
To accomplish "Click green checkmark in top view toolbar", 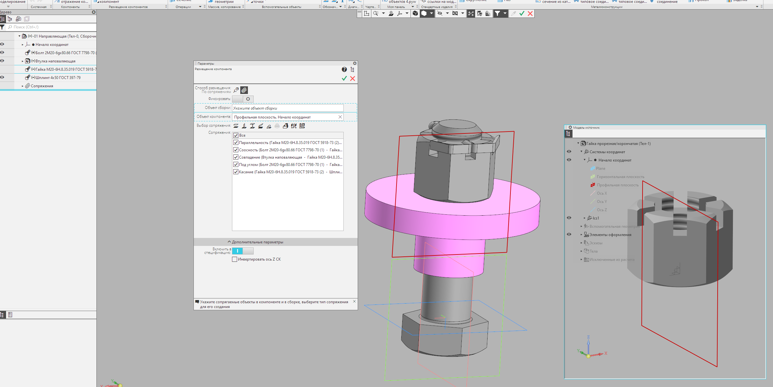I will 522,13.
